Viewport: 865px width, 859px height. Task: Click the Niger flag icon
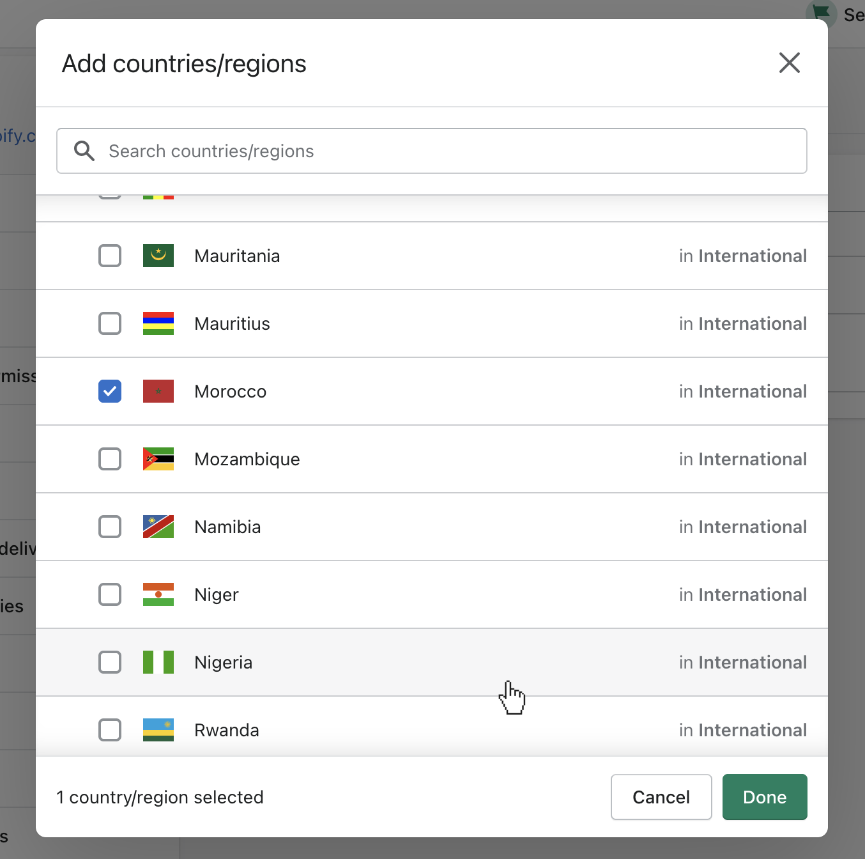coord(158,594)
